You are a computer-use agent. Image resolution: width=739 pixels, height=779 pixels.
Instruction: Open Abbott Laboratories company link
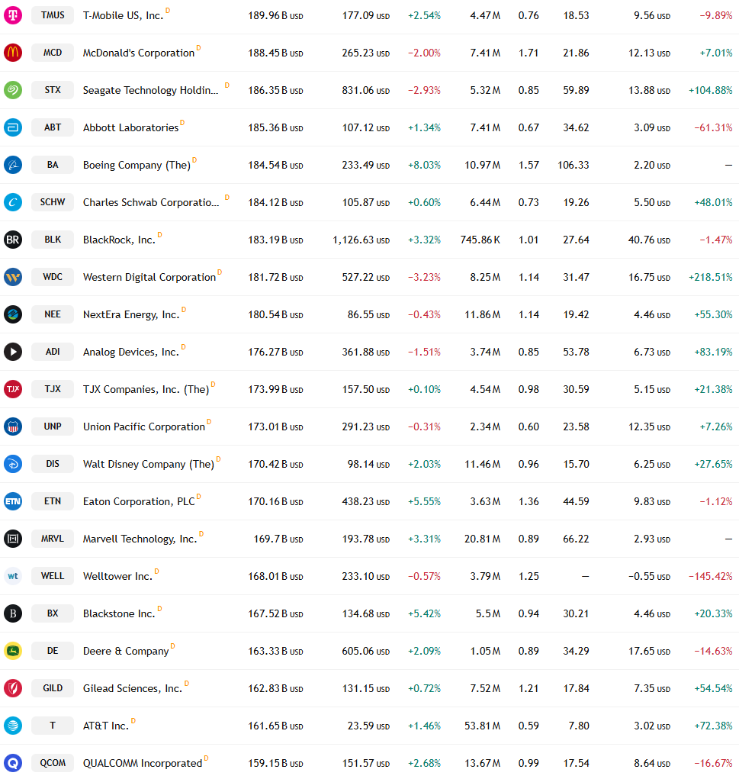coord(130,127)
